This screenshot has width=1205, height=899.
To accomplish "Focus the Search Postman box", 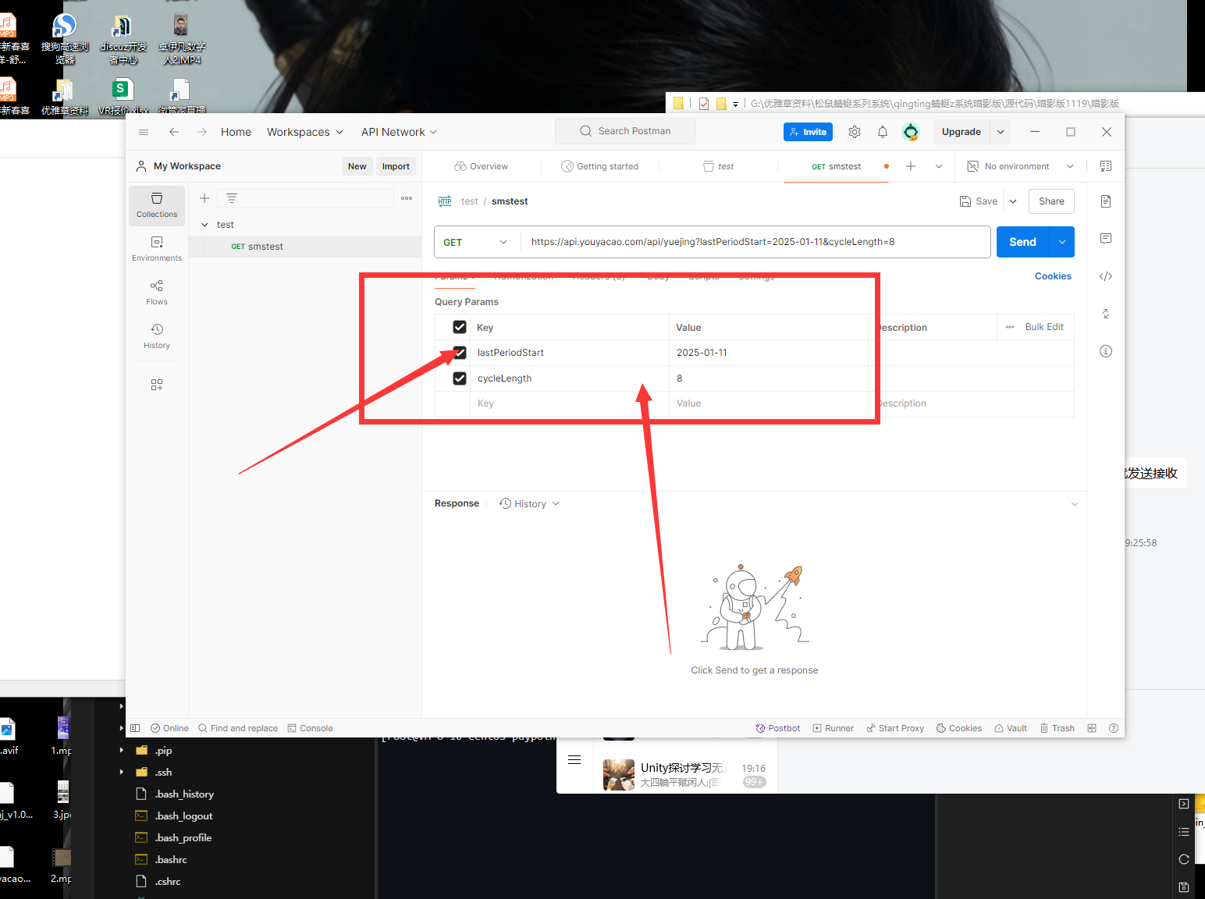I will pyautogui.click(x=625, y=131).
